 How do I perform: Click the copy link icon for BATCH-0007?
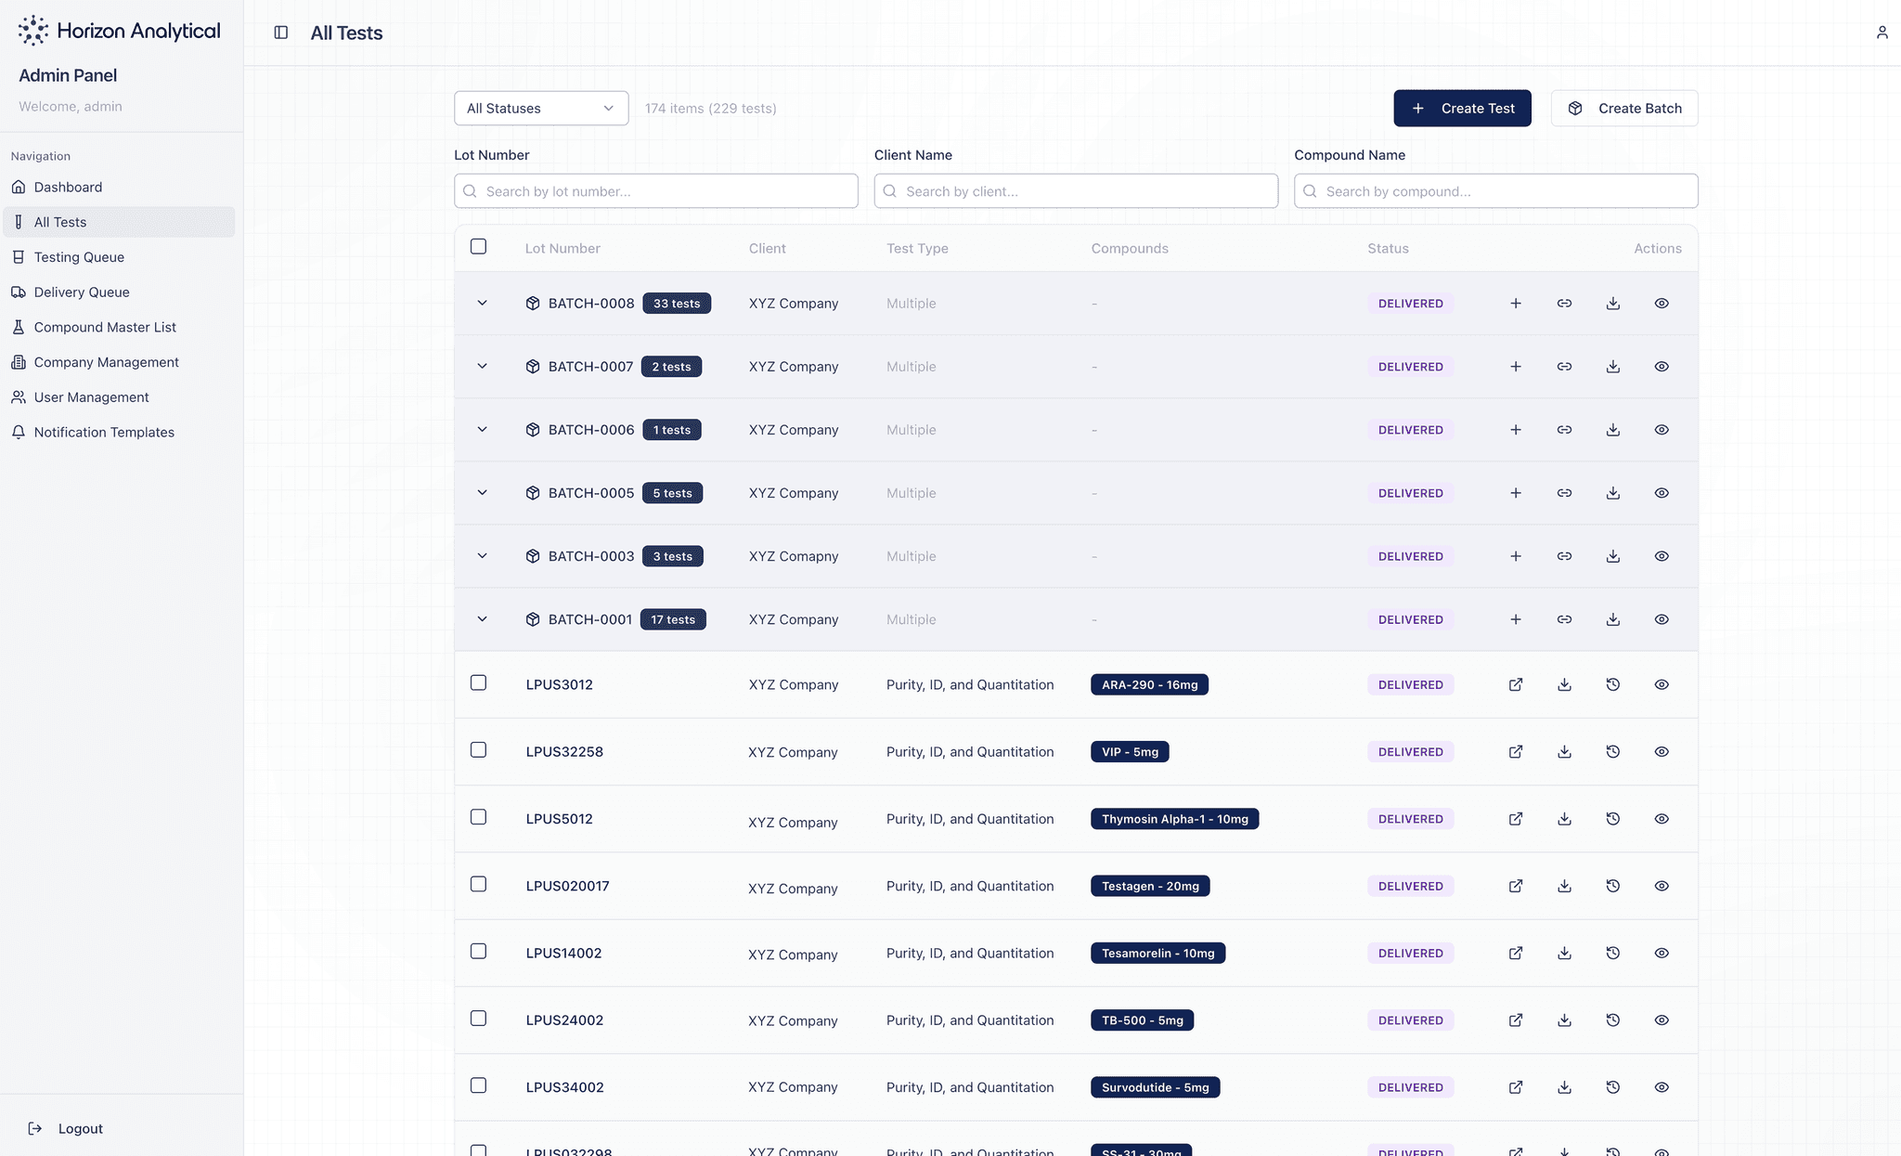click(1564, 367)
